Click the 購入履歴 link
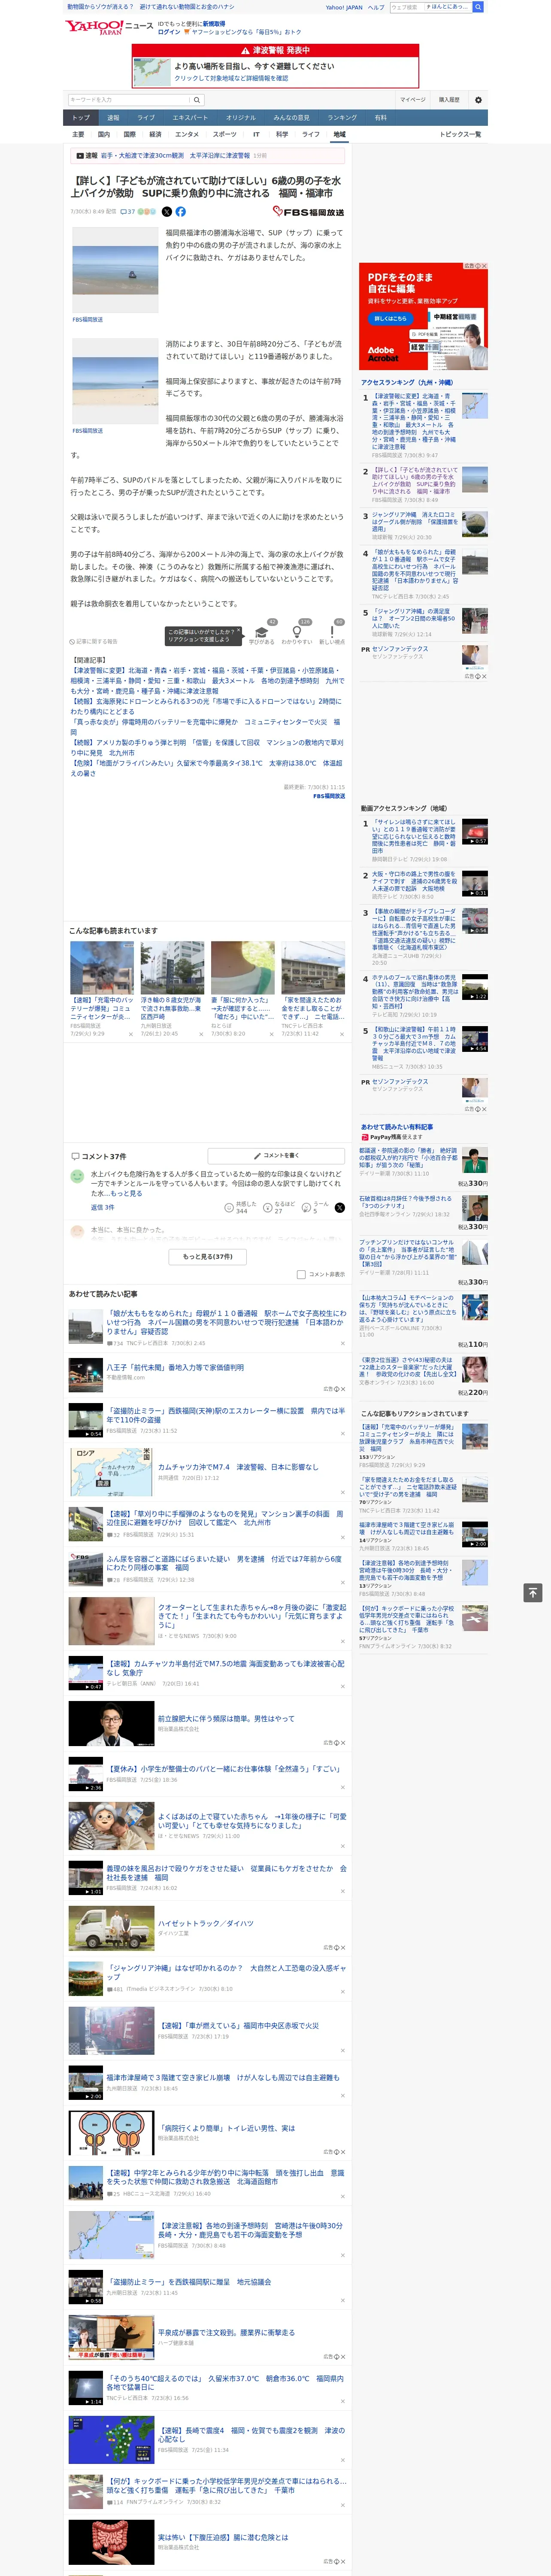This screenshot has width=551, height=2576. [449, 100]
